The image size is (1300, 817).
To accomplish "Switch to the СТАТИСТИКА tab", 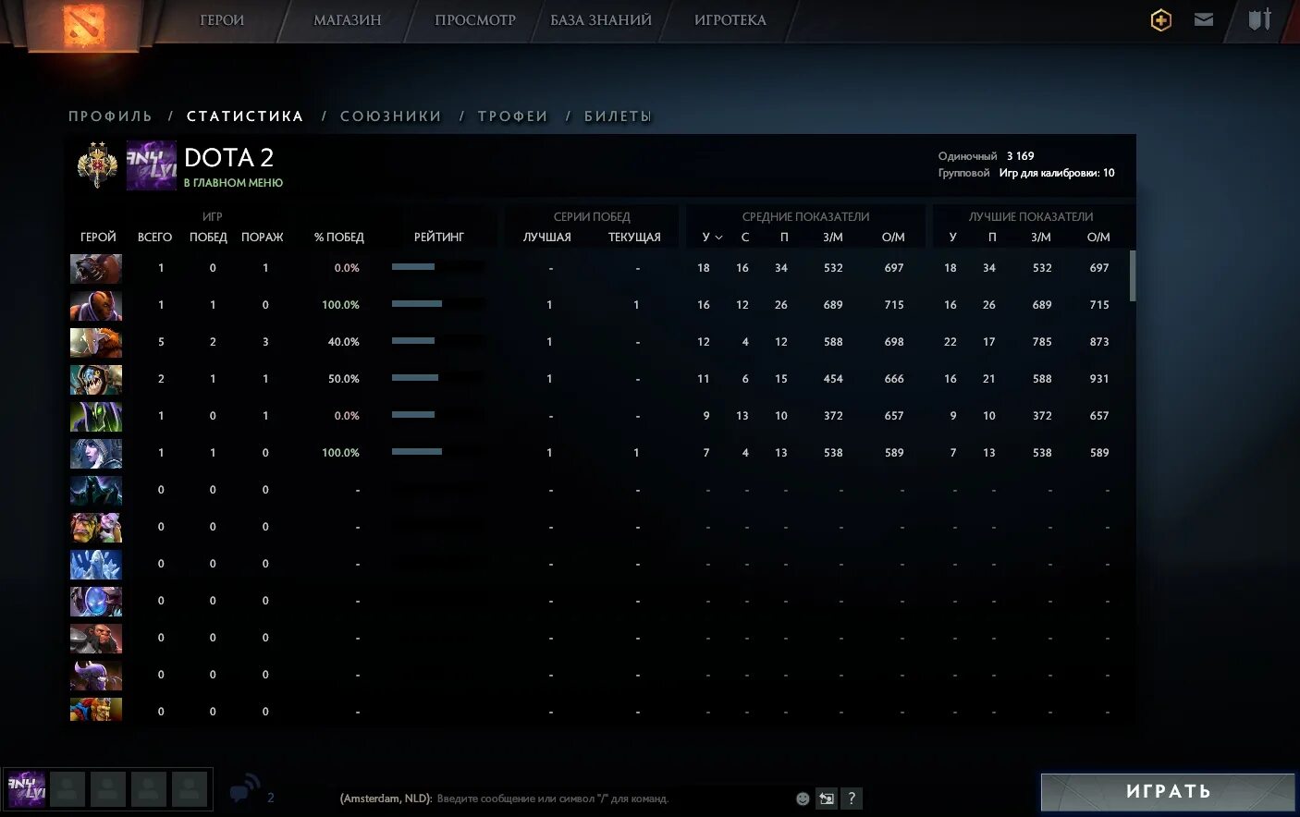I will [x=245, y=116].
